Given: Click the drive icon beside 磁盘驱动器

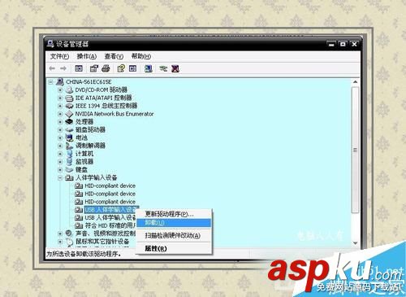Looking at the screenshot, I should pos(70,129).
